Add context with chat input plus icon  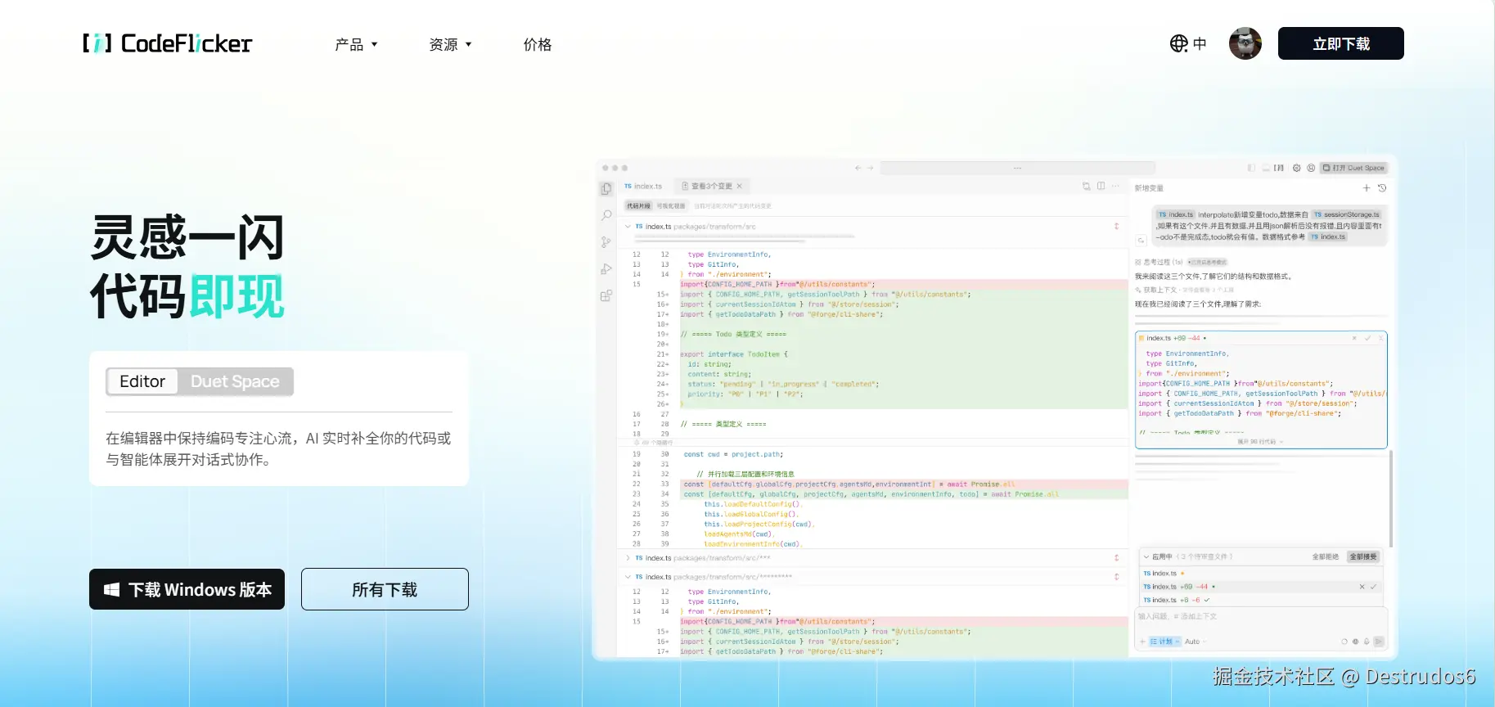pyautogui.click(x=1142, y=642)
